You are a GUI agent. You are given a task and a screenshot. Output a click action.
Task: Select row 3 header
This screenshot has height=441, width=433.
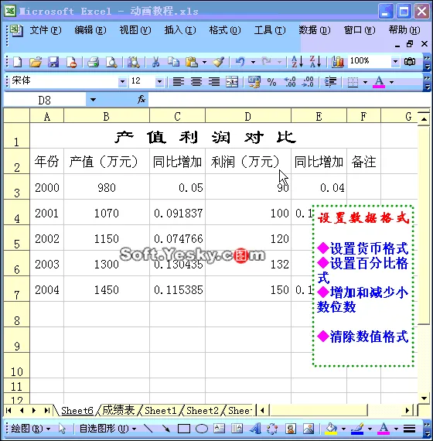[x=16, y=187]
